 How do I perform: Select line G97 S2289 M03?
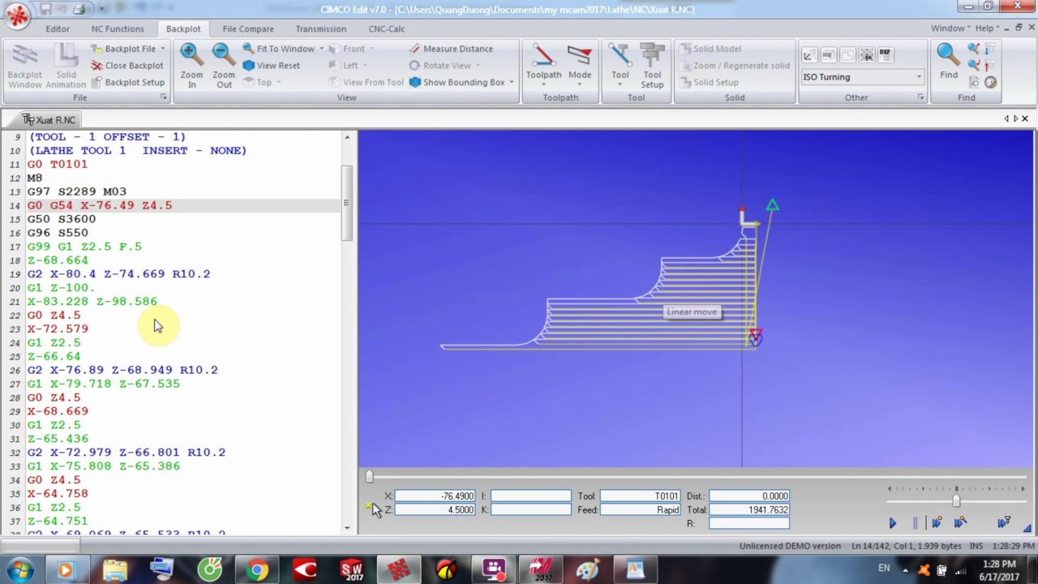point(77,191)
